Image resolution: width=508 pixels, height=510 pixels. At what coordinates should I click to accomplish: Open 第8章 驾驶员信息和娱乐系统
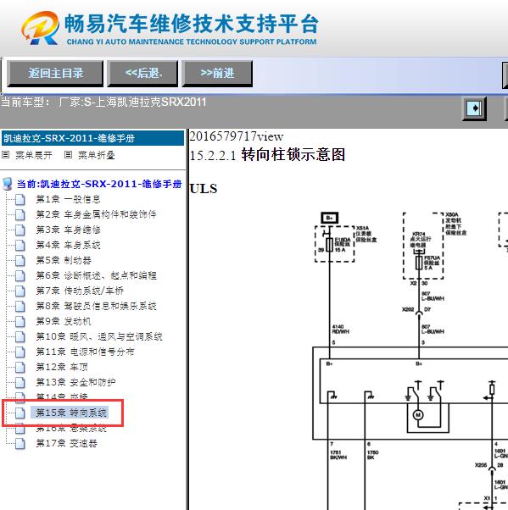point(96,306)
